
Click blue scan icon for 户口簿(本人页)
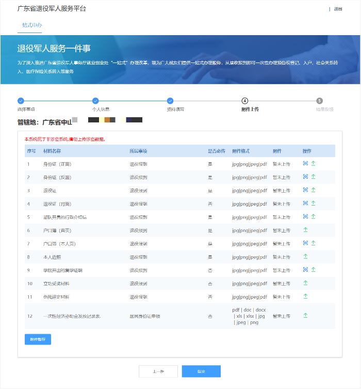coord(305,243)
